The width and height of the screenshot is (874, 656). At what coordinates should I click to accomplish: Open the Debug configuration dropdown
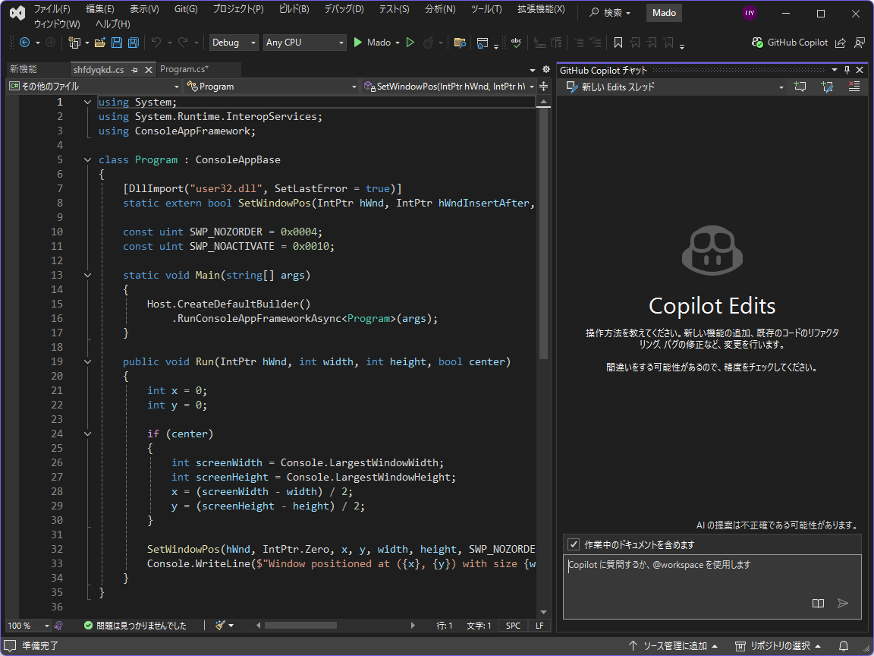pyautogui.click(x=233, y=42)
